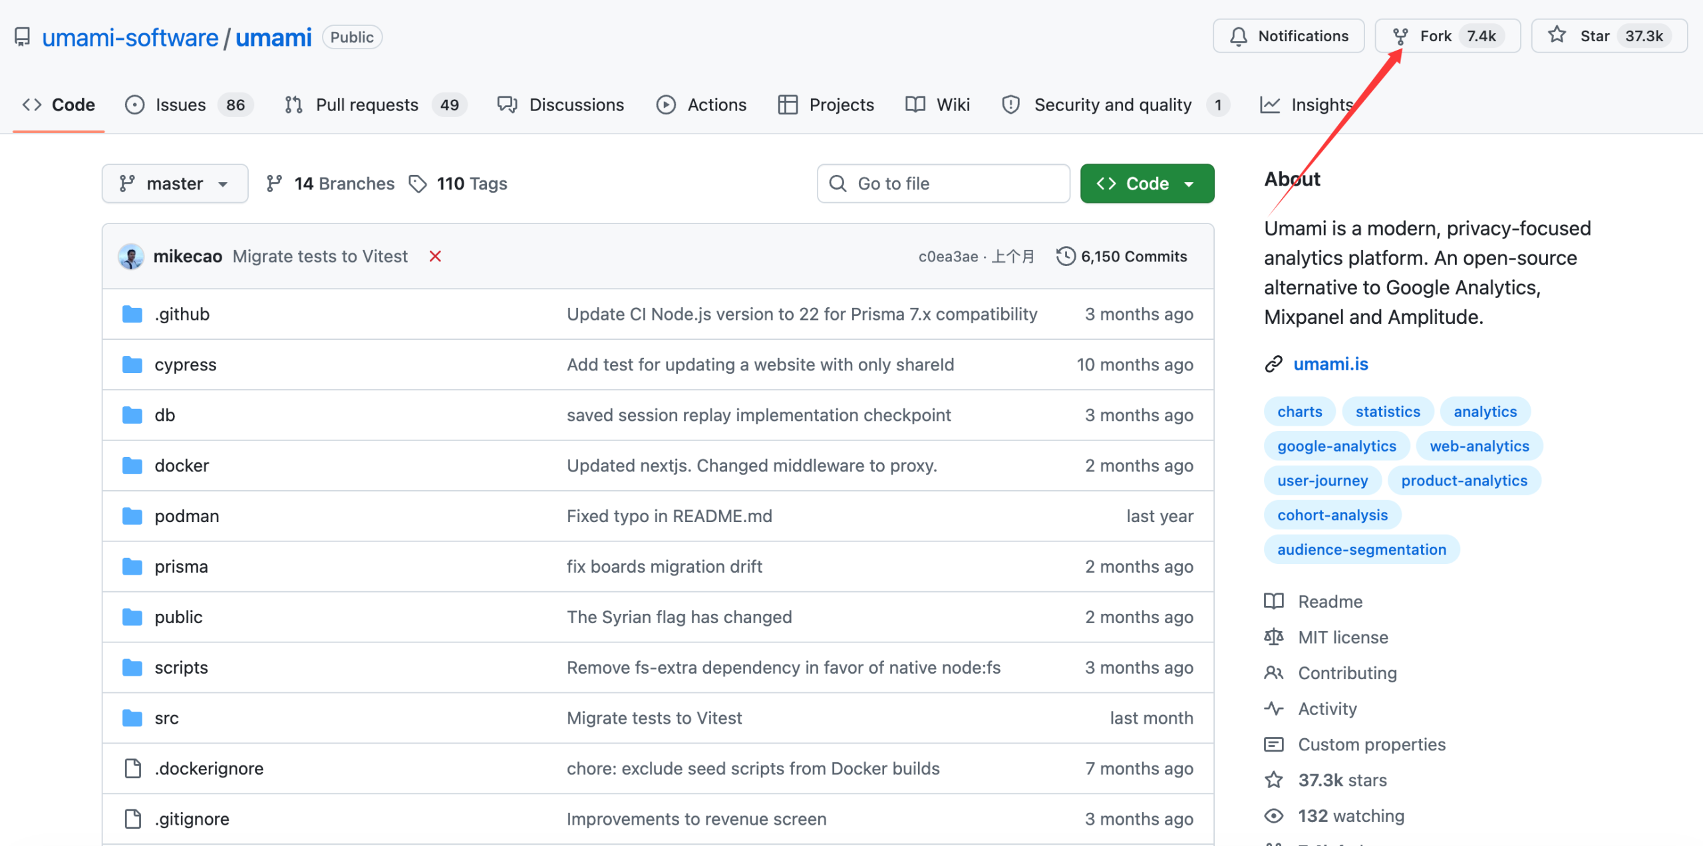
Task: Select the statistics topic tag
Action: pos(1388,412)
